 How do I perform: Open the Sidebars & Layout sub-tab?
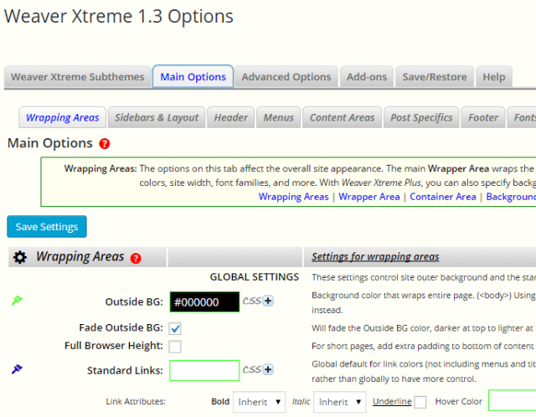pos(157,118)
